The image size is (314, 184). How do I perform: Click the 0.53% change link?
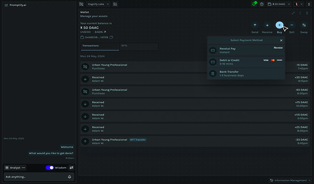[x=100, y=32]
